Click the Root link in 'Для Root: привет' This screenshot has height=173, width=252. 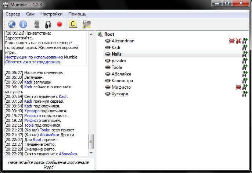(x=37, y=140)
